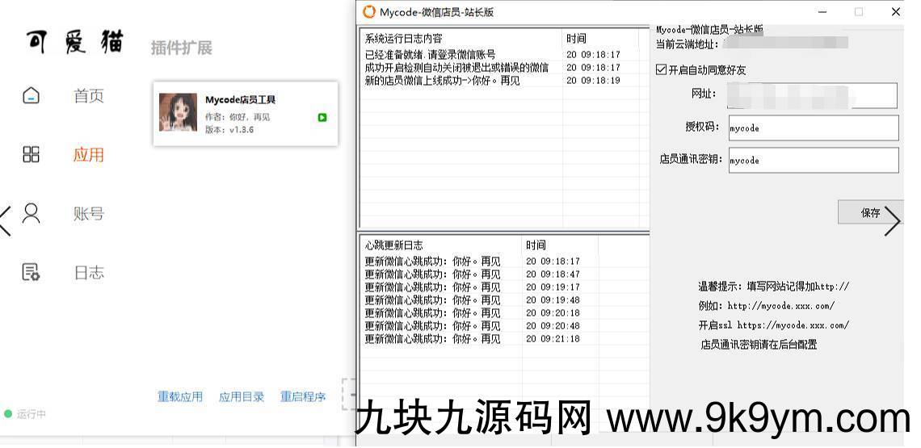Open the 首页 home icon in sidebar
Screen dimensions: 921x448
tap(32, 95)
